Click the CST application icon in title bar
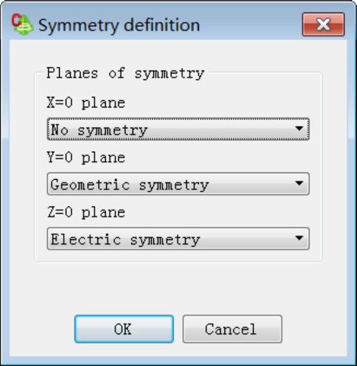Viewport: 357px width, 366px height. (23, 24)
